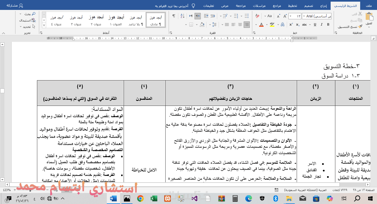
Task: Toggle Strikethrough formatting
Action: tap(304, 25)
